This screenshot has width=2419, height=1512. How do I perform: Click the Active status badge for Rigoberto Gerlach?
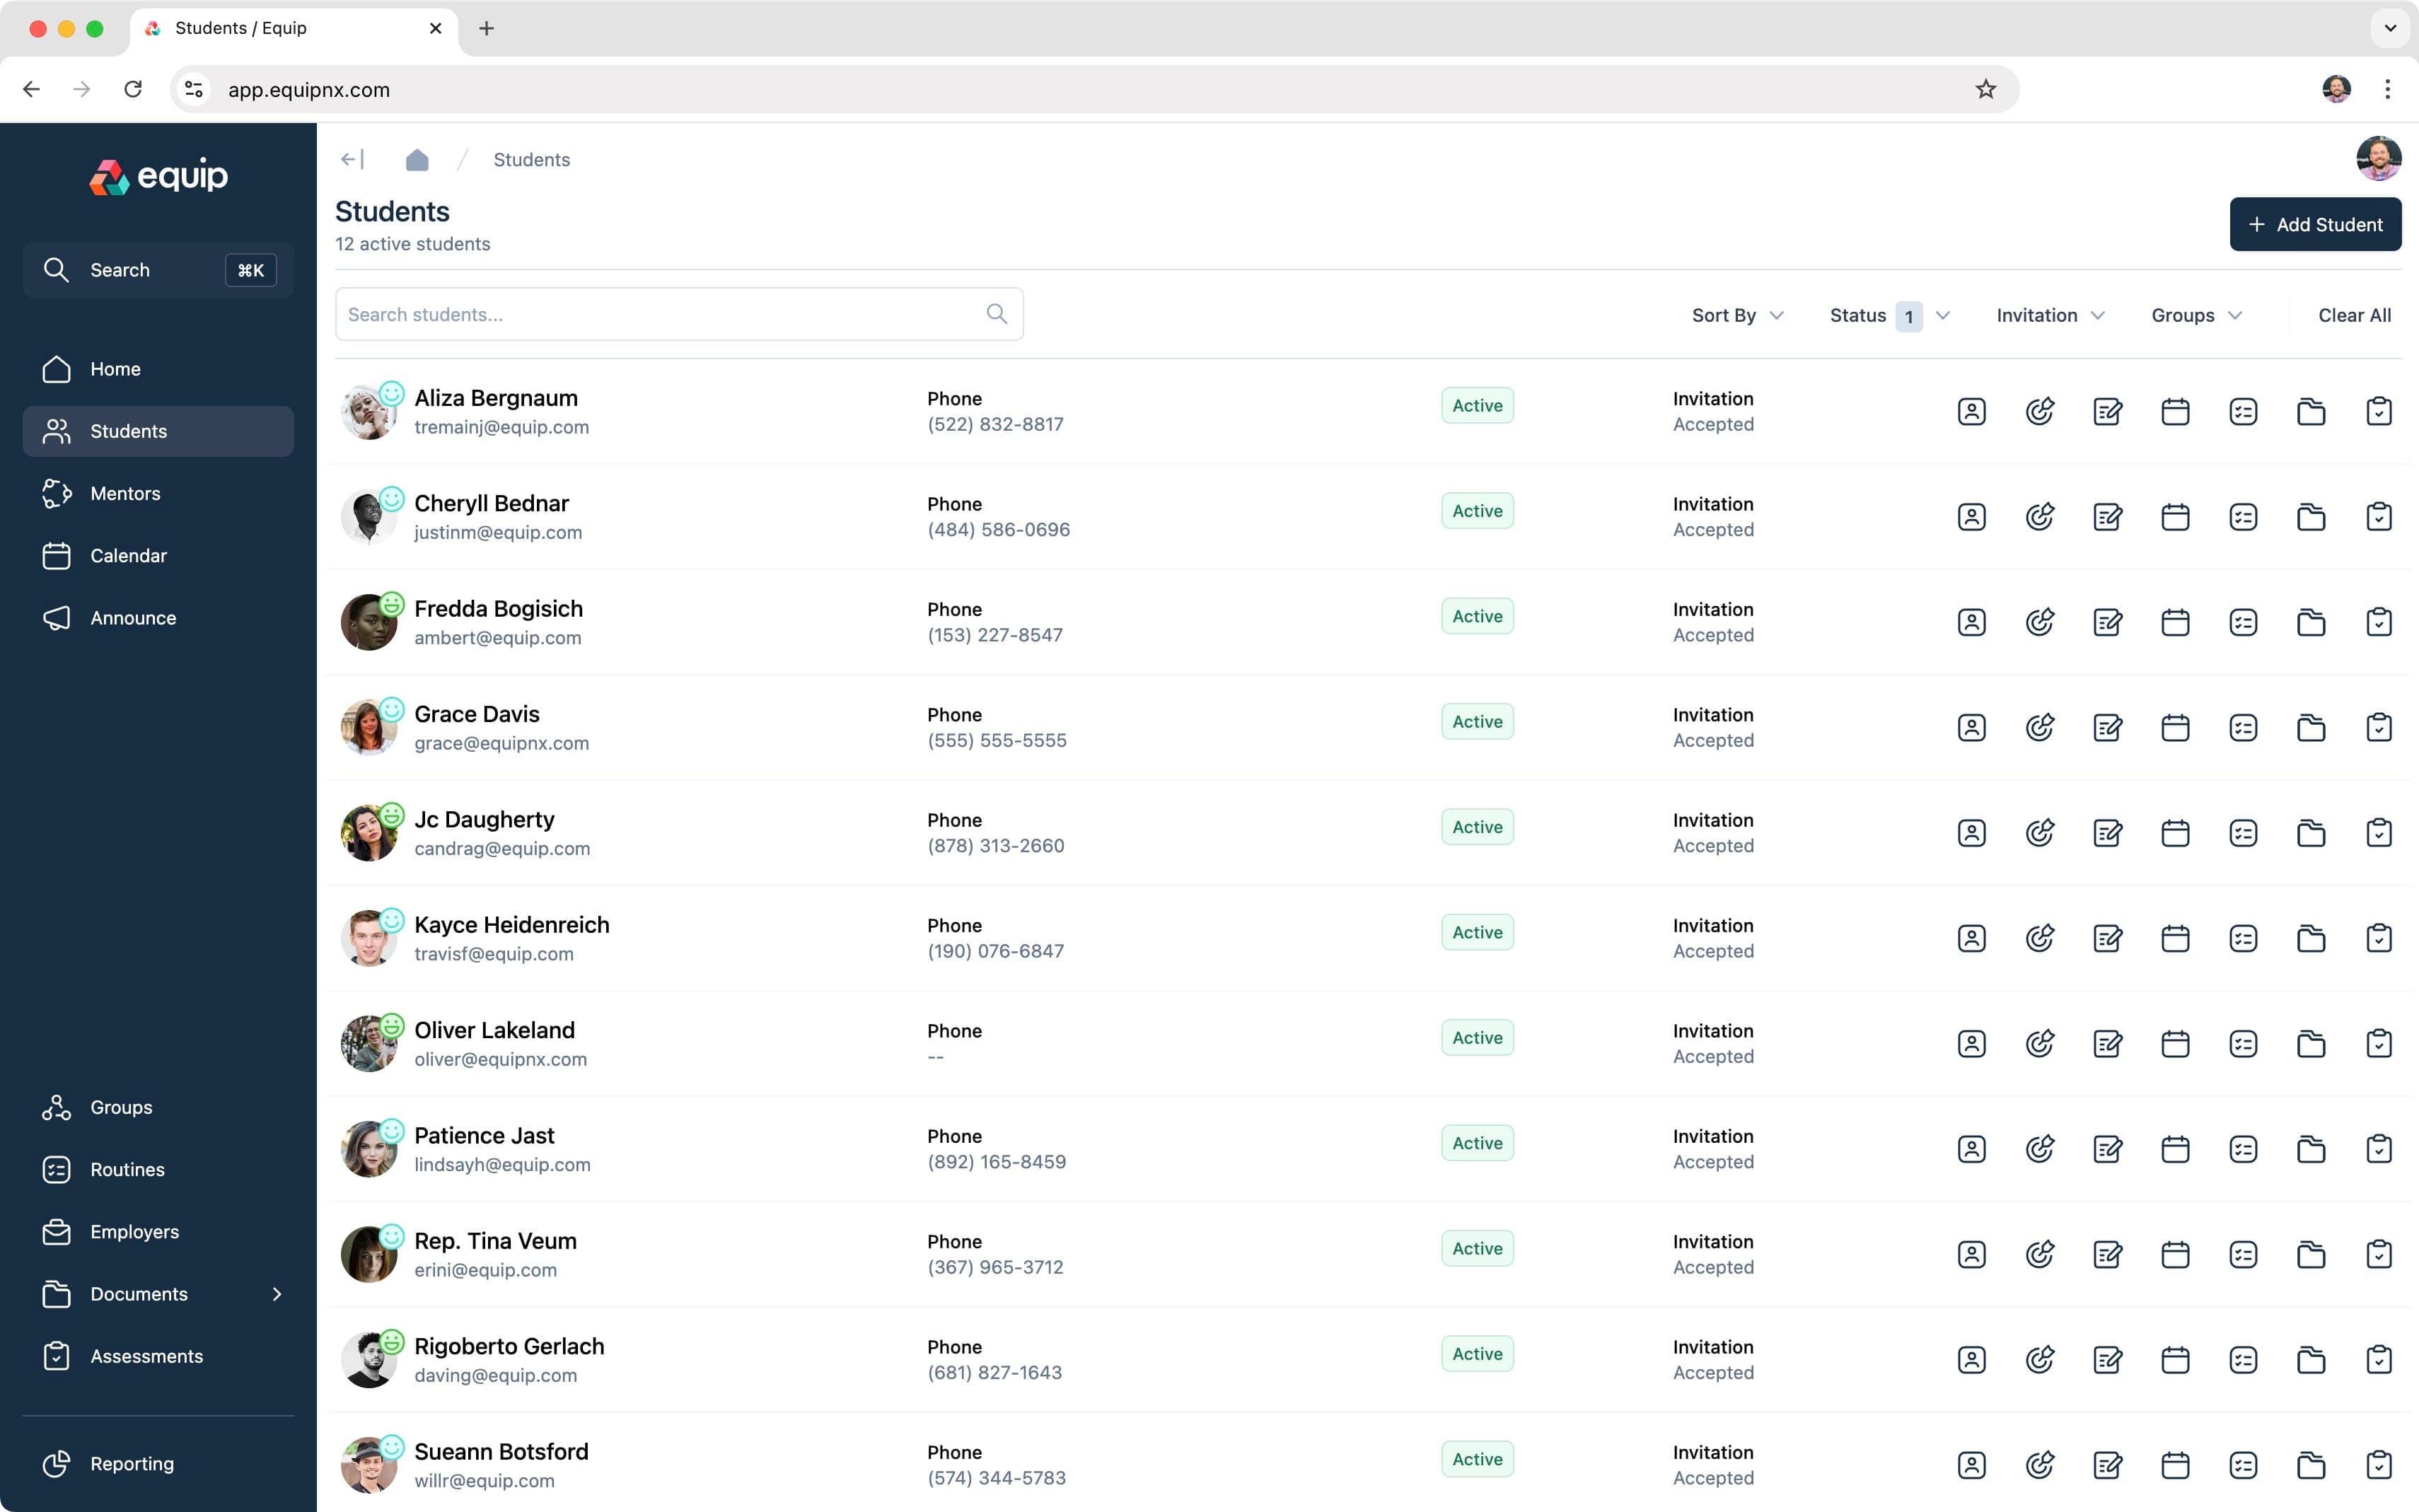[x=1477, y=1353]
